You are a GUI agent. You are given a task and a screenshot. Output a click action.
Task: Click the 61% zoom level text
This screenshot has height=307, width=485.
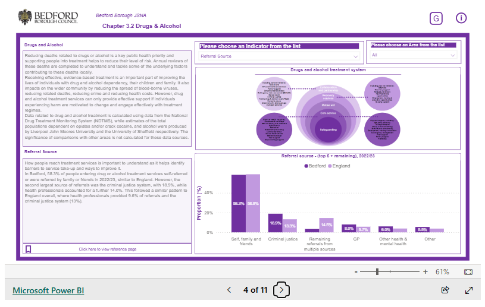click(442, 272)
